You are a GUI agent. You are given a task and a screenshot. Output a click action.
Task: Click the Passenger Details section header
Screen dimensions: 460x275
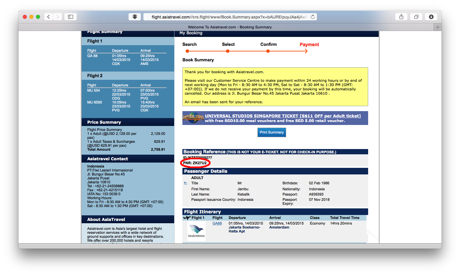point(275,171)
